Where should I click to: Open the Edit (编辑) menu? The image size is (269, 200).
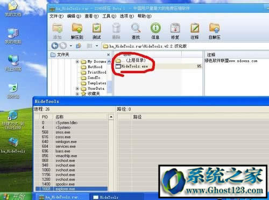pos(74,16)
